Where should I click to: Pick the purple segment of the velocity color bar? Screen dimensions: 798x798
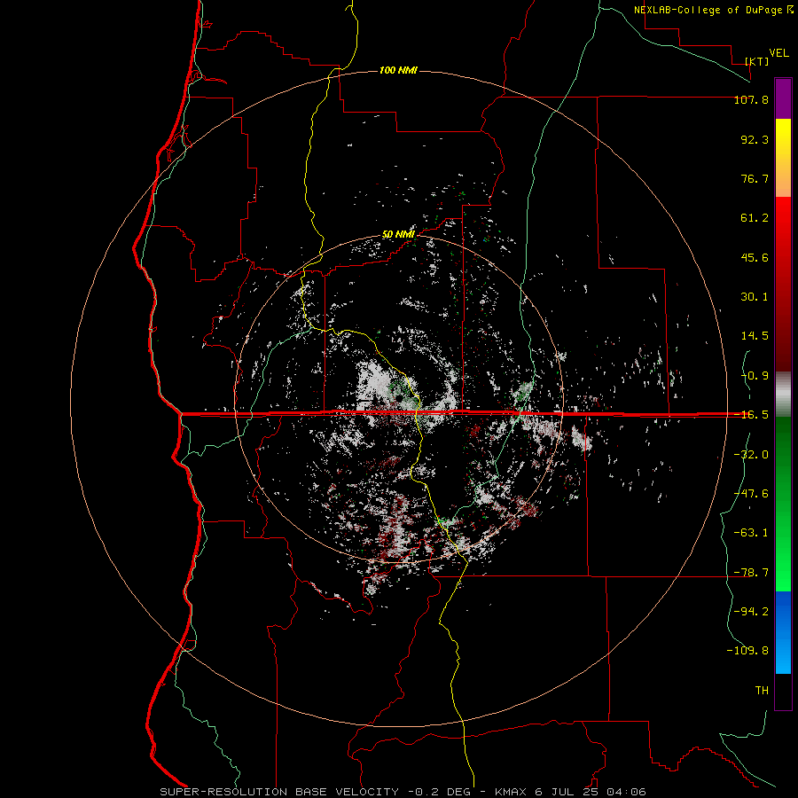[783, 99]
